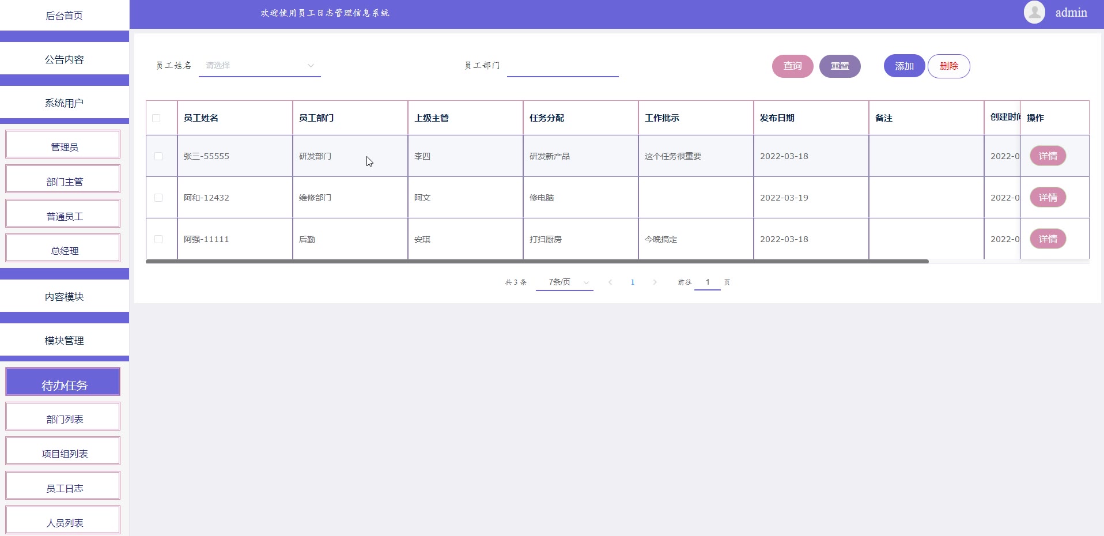Viewport: 1104px width, 536px height.
Task: Open the 员工姓名 dropdown
Action: [x=260, y=66]
